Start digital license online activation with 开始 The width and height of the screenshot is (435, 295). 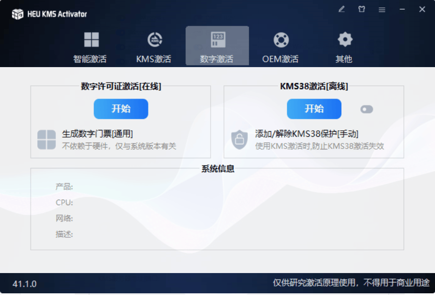pyautogui.click(x=121, y=109)
